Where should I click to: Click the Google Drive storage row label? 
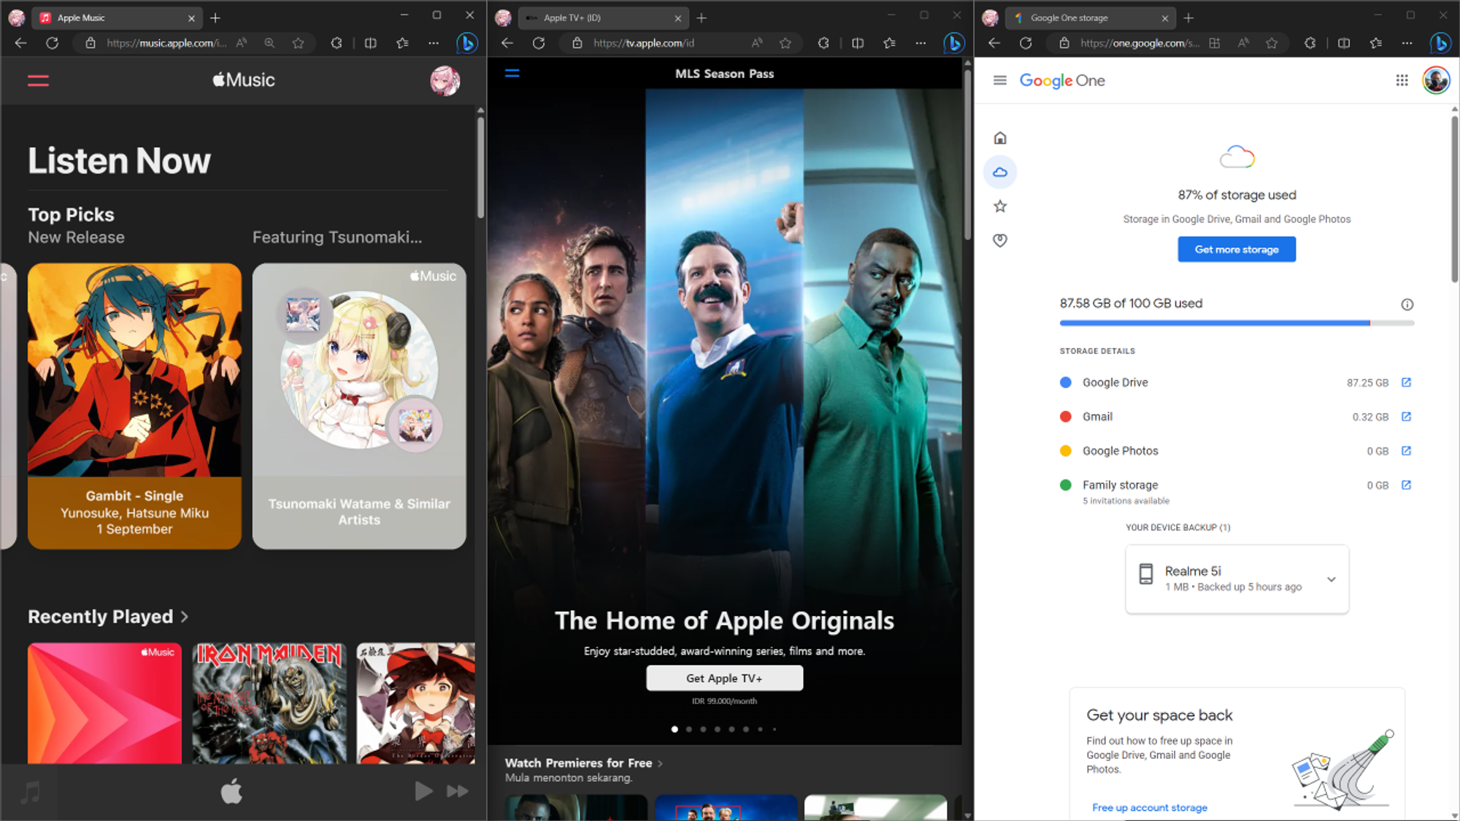coord(1115,382)
